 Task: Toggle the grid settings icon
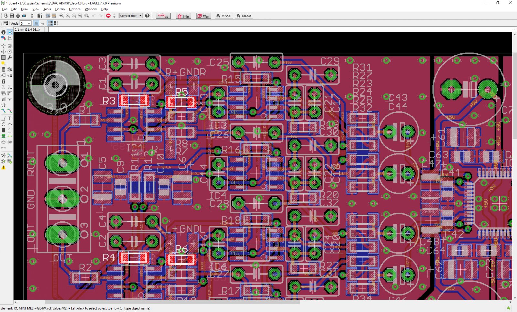(x=5, y=23)
